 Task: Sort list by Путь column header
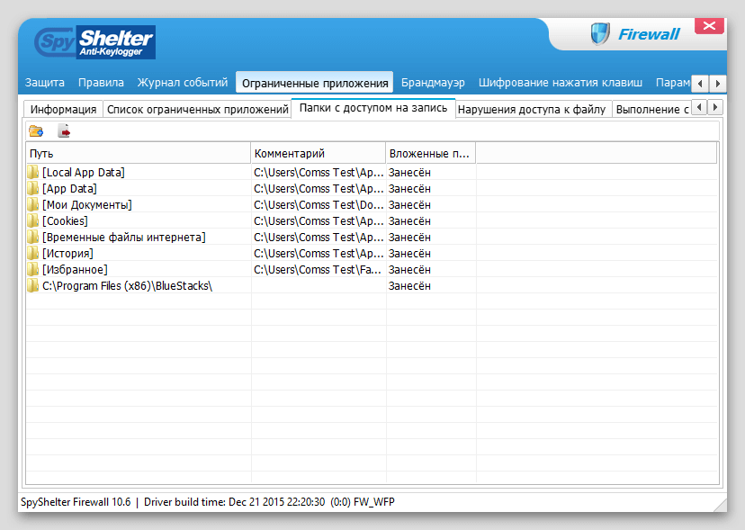[x=139, y=153]
